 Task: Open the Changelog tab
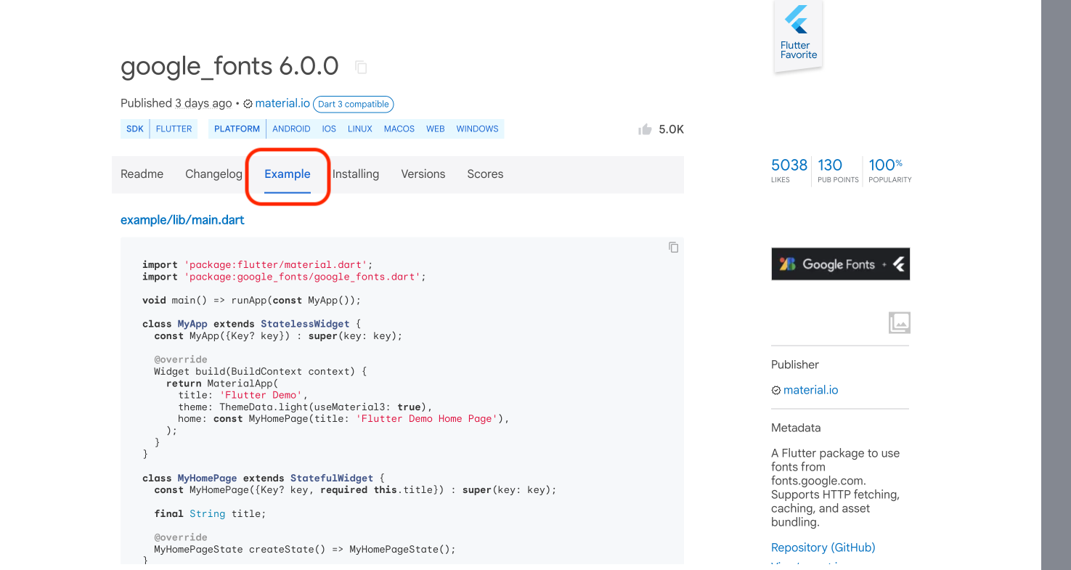(x=213, y=174)
